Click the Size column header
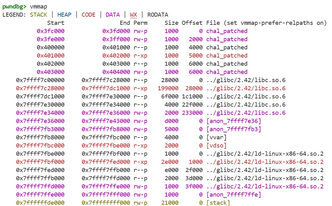Viewport: 332px width, 206px height. (x=171, y=23)
